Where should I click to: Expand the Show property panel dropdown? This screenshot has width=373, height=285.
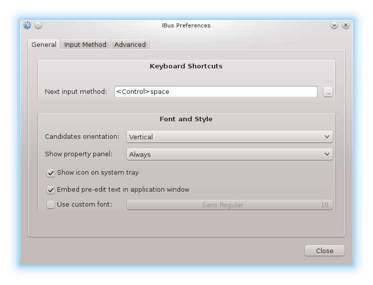click(x=230, y=154)
